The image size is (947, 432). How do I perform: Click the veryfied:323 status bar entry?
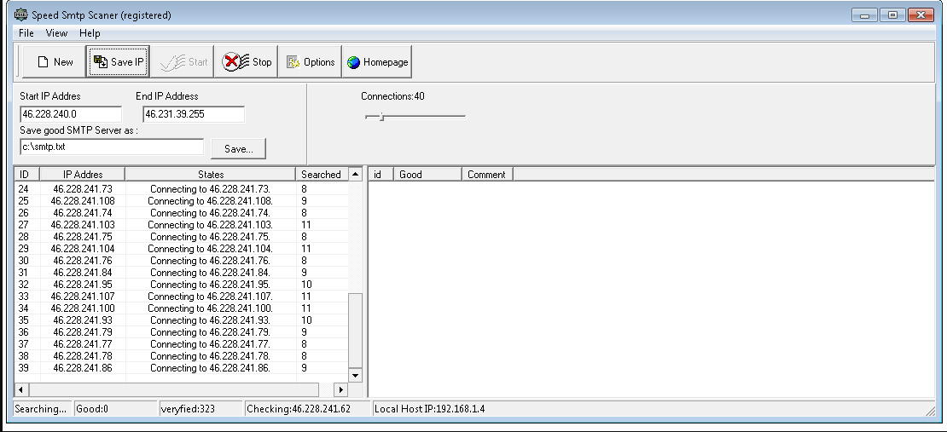tap(200, 409)
